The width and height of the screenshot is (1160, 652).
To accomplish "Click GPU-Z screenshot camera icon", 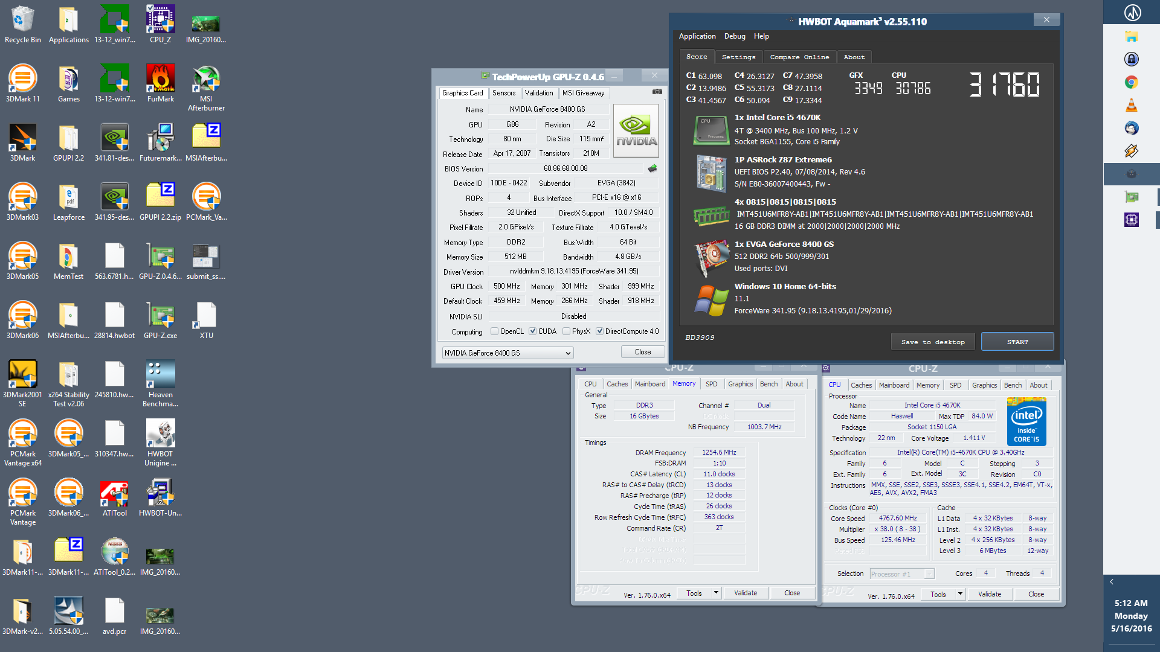I will [x=657, y=92].
